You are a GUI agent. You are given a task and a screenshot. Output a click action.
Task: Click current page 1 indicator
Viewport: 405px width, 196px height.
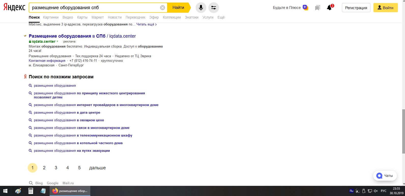pos(33,168)
